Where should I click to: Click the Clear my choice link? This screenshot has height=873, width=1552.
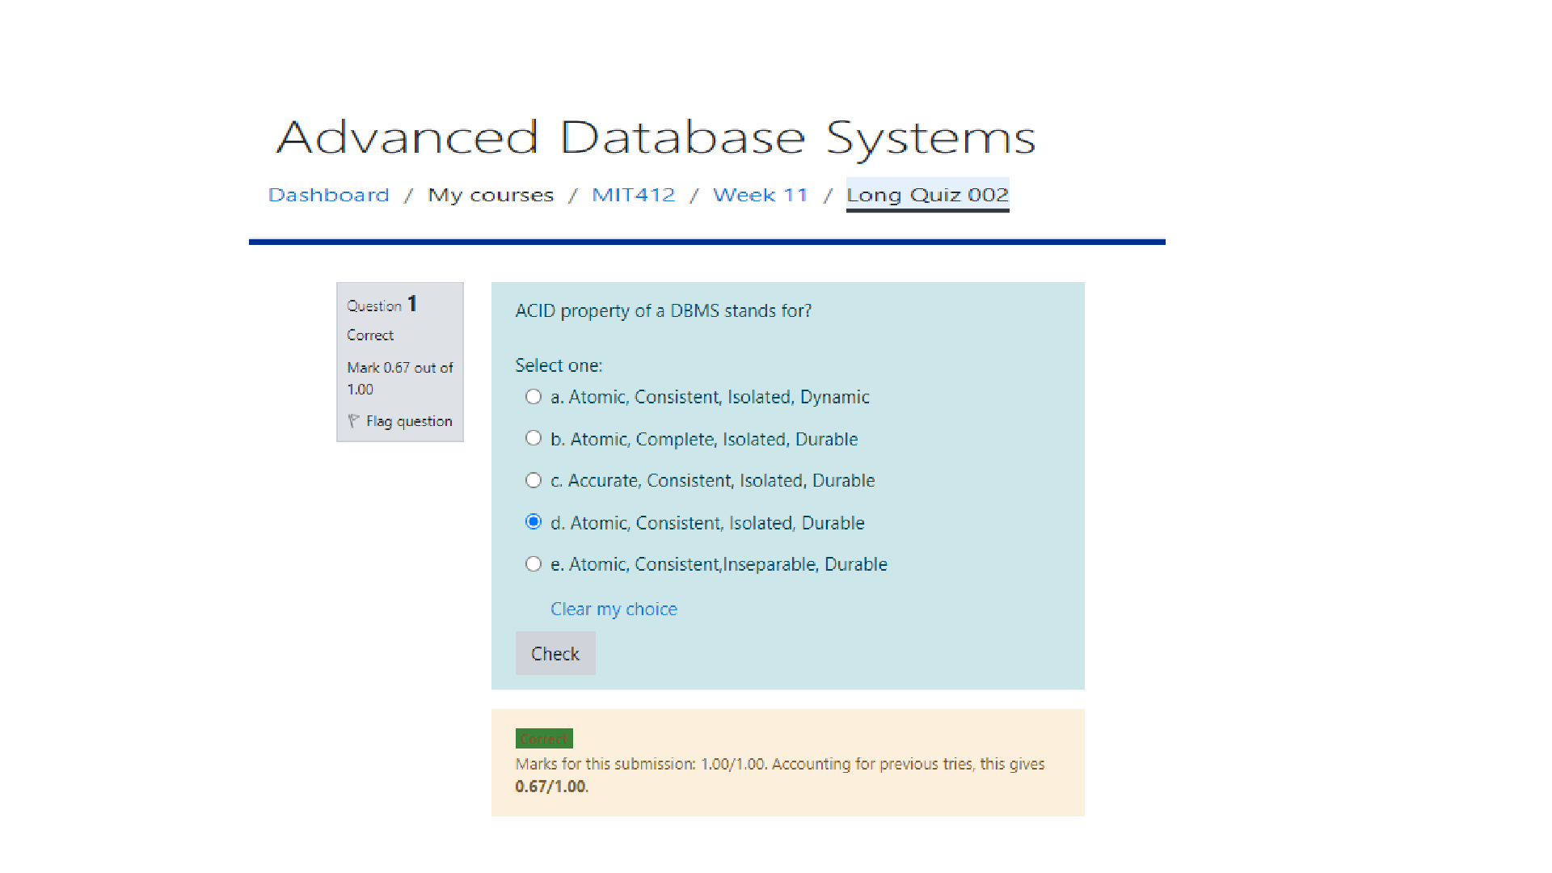[x=614, y=609]
